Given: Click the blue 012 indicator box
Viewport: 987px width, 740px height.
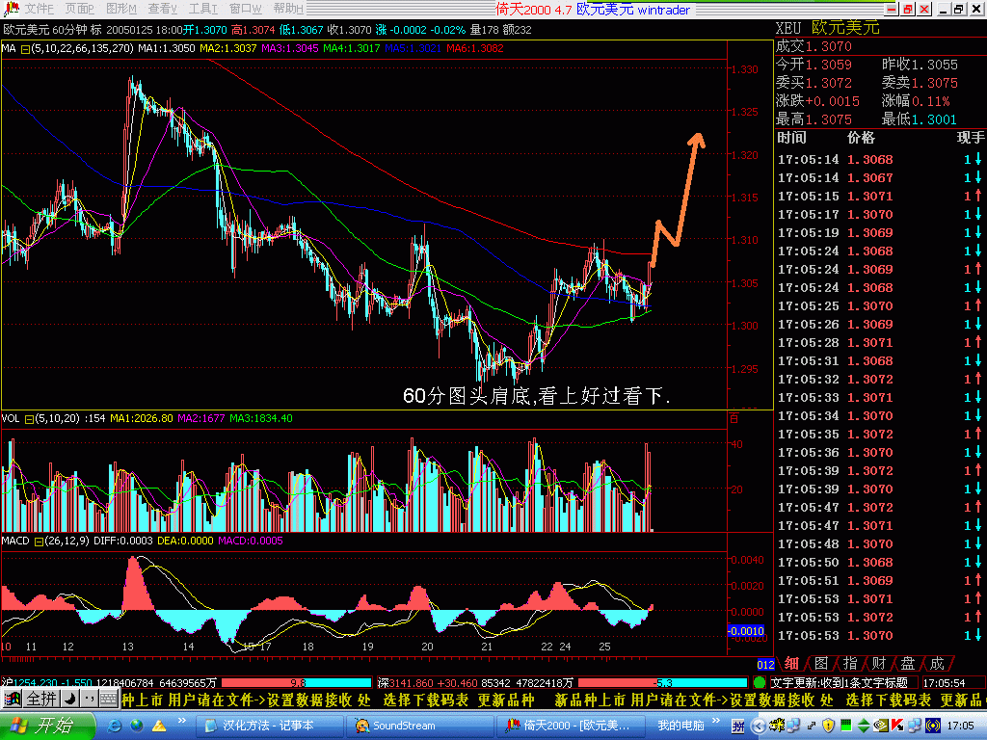Looking at the screenshot, I should [x=765, y=665].
